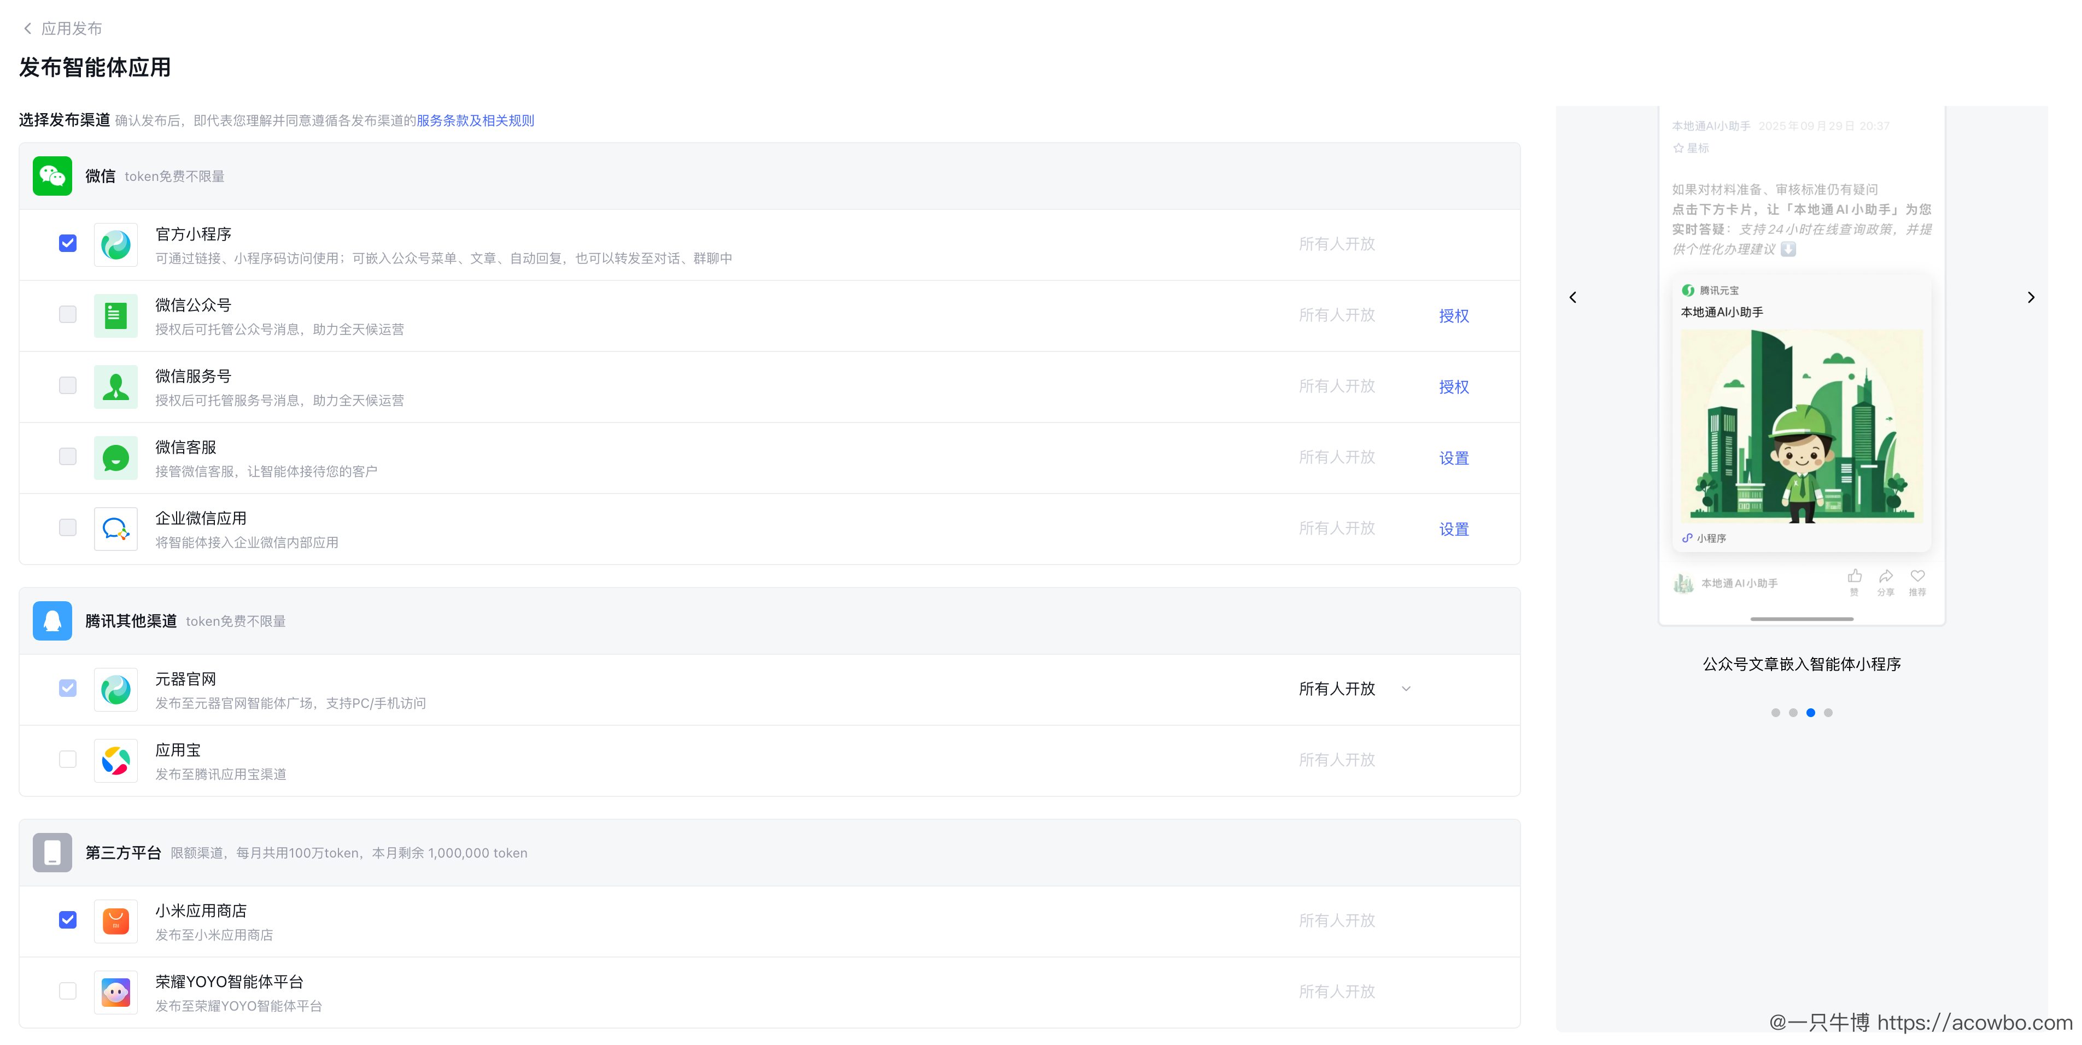Uncheck the 小米应用商店 checkbox

(68, 920)
